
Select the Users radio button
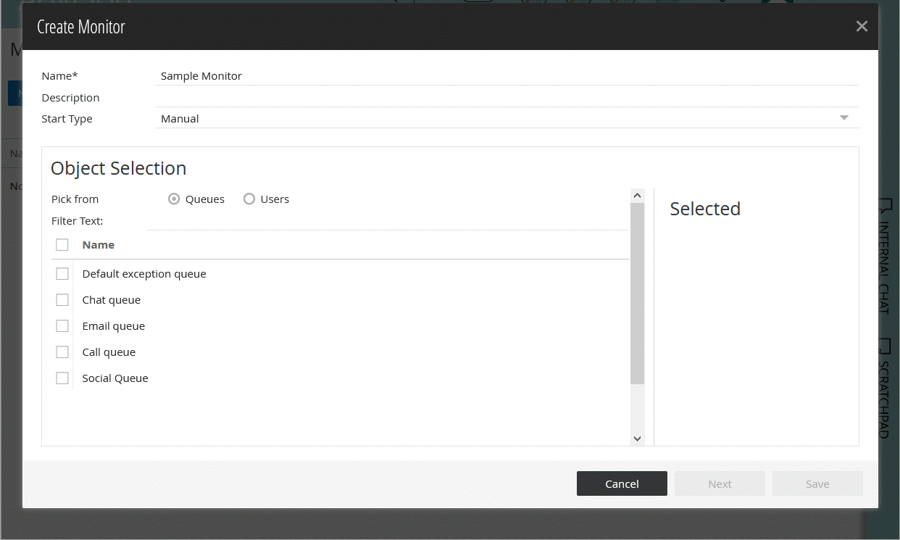click(249, 199)
